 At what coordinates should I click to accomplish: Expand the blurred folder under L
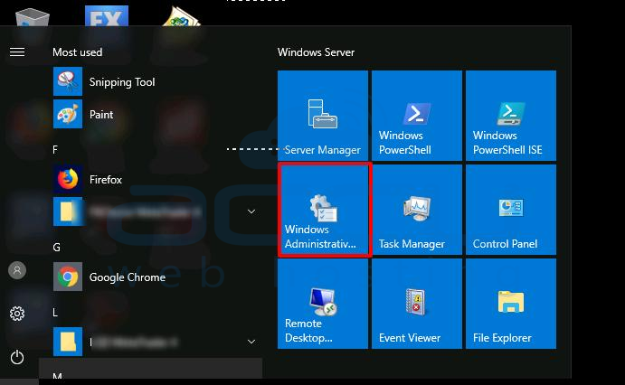[251, 342]
